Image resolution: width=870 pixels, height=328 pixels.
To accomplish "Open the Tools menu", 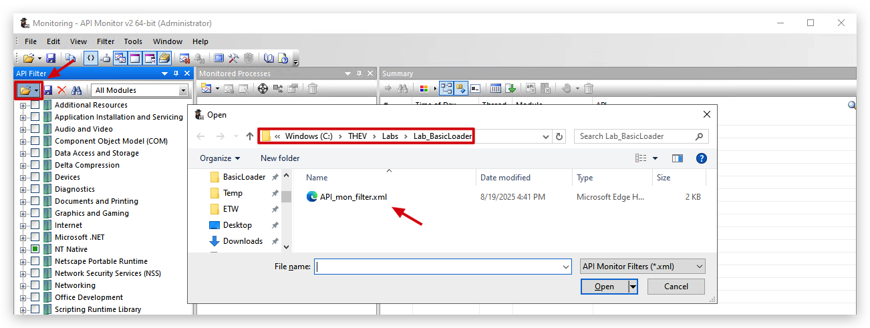I will [x=133, y=41].
